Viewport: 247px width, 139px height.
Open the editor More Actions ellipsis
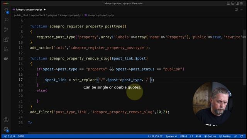[241, 10]
